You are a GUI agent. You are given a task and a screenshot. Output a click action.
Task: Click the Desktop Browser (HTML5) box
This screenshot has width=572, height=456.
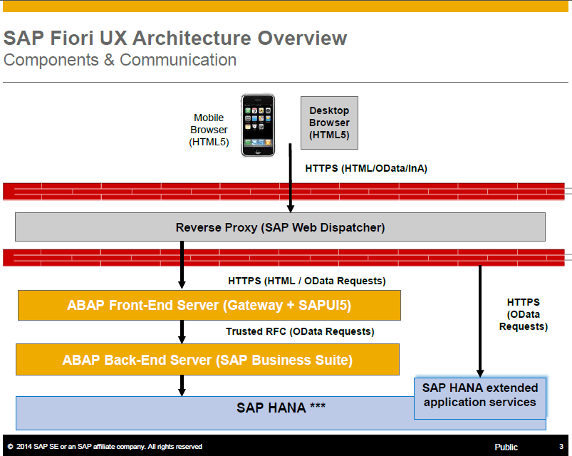(329, 122)
